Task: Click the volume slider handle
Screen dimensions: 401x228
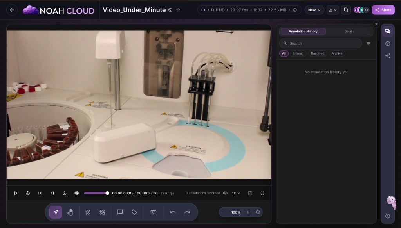Action: 107,193
